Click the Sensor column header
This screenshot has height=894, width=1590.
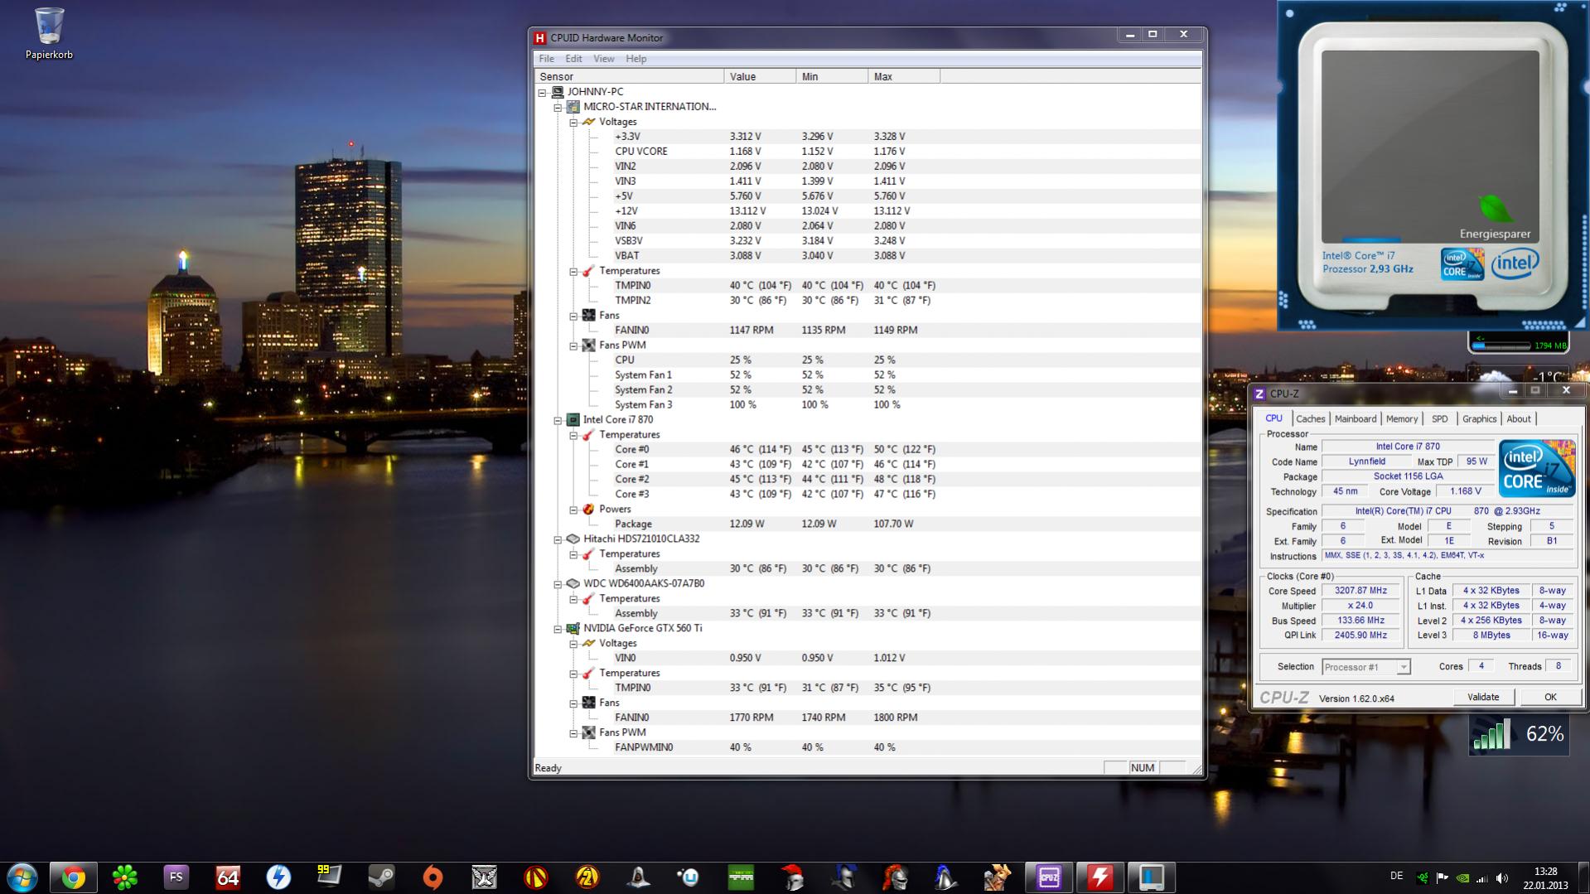tap(630, 76)
